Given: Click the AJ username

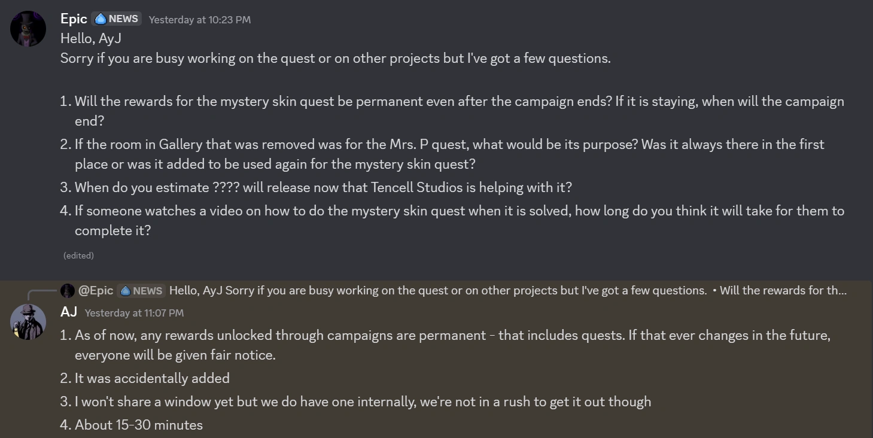Looking at the screenshot, I should [x=69, y=312].
